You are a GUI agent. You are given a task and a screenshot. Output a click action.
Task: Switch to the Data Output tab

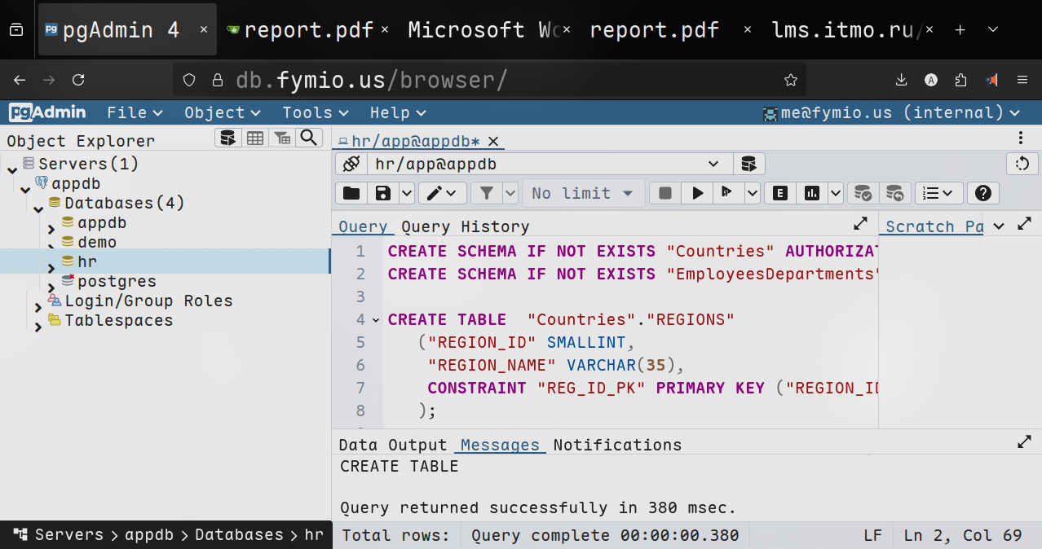click(x=392, y=445)
